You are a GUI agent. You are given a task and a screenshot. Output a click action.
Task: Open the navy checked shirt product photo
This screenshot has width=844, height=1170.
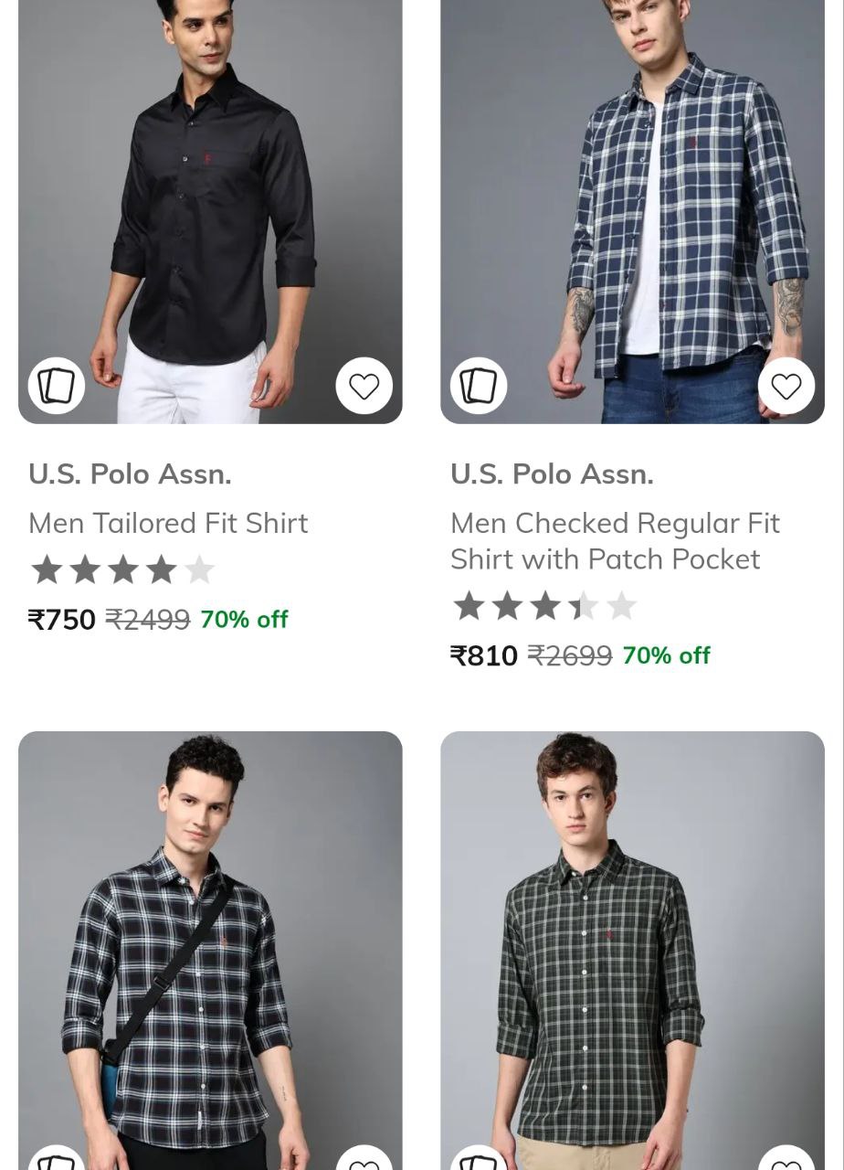coord(632,201)
